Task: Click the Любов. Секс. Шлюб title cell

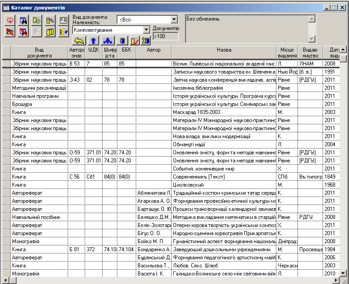Action: [x=224, y=266]
